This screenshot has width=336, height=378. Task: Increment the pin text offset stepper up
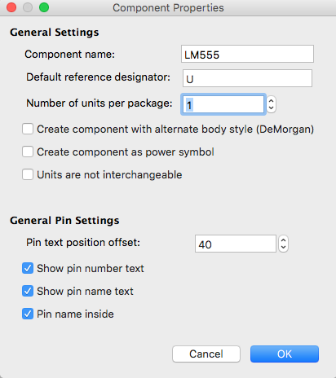click(283, 240)
